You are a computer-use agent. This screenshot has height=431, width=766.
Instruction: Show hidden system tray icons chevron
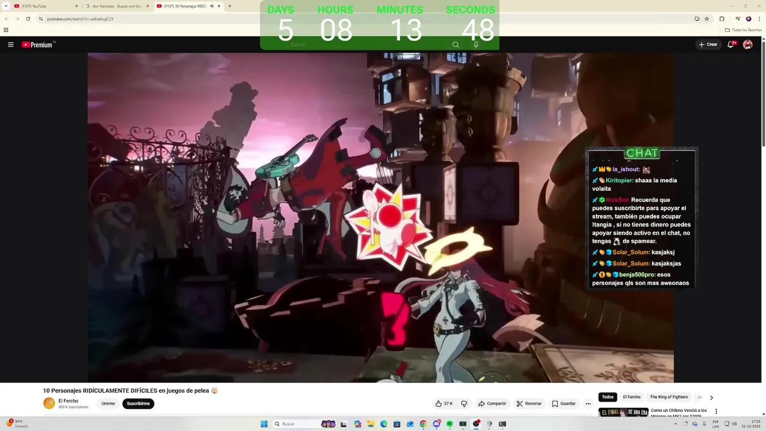click(x=676, y=424)
